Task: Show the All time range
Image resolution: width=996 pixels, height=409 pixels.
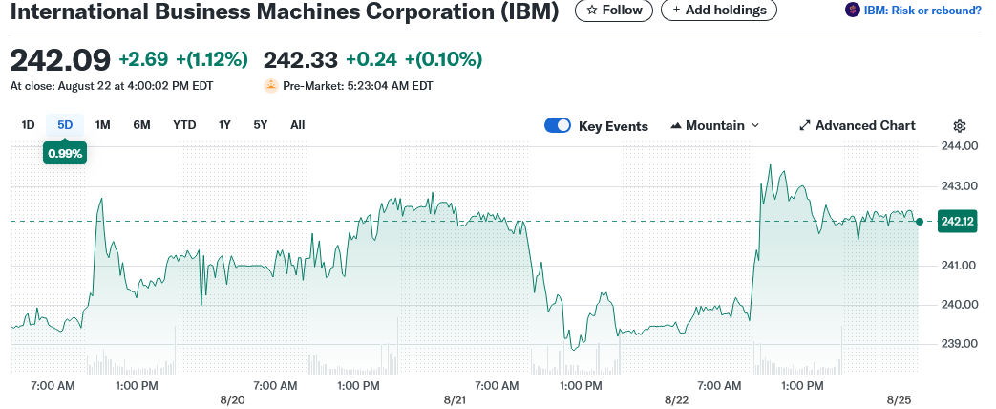Action: [x=297, y=125]
